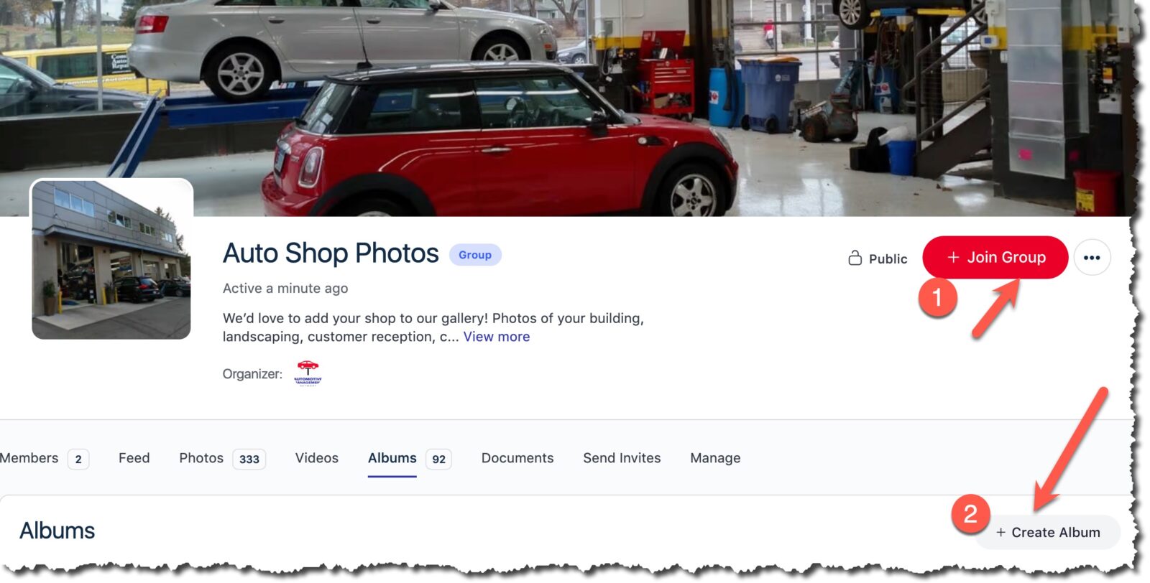Click the Auto Shop Photos group title
Screen dimensions: 1150x583
click(x=331, y=253)
